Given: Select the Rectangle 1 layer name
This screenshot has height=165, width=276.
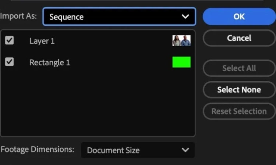Looking at the screenshot, I should 50,62.
